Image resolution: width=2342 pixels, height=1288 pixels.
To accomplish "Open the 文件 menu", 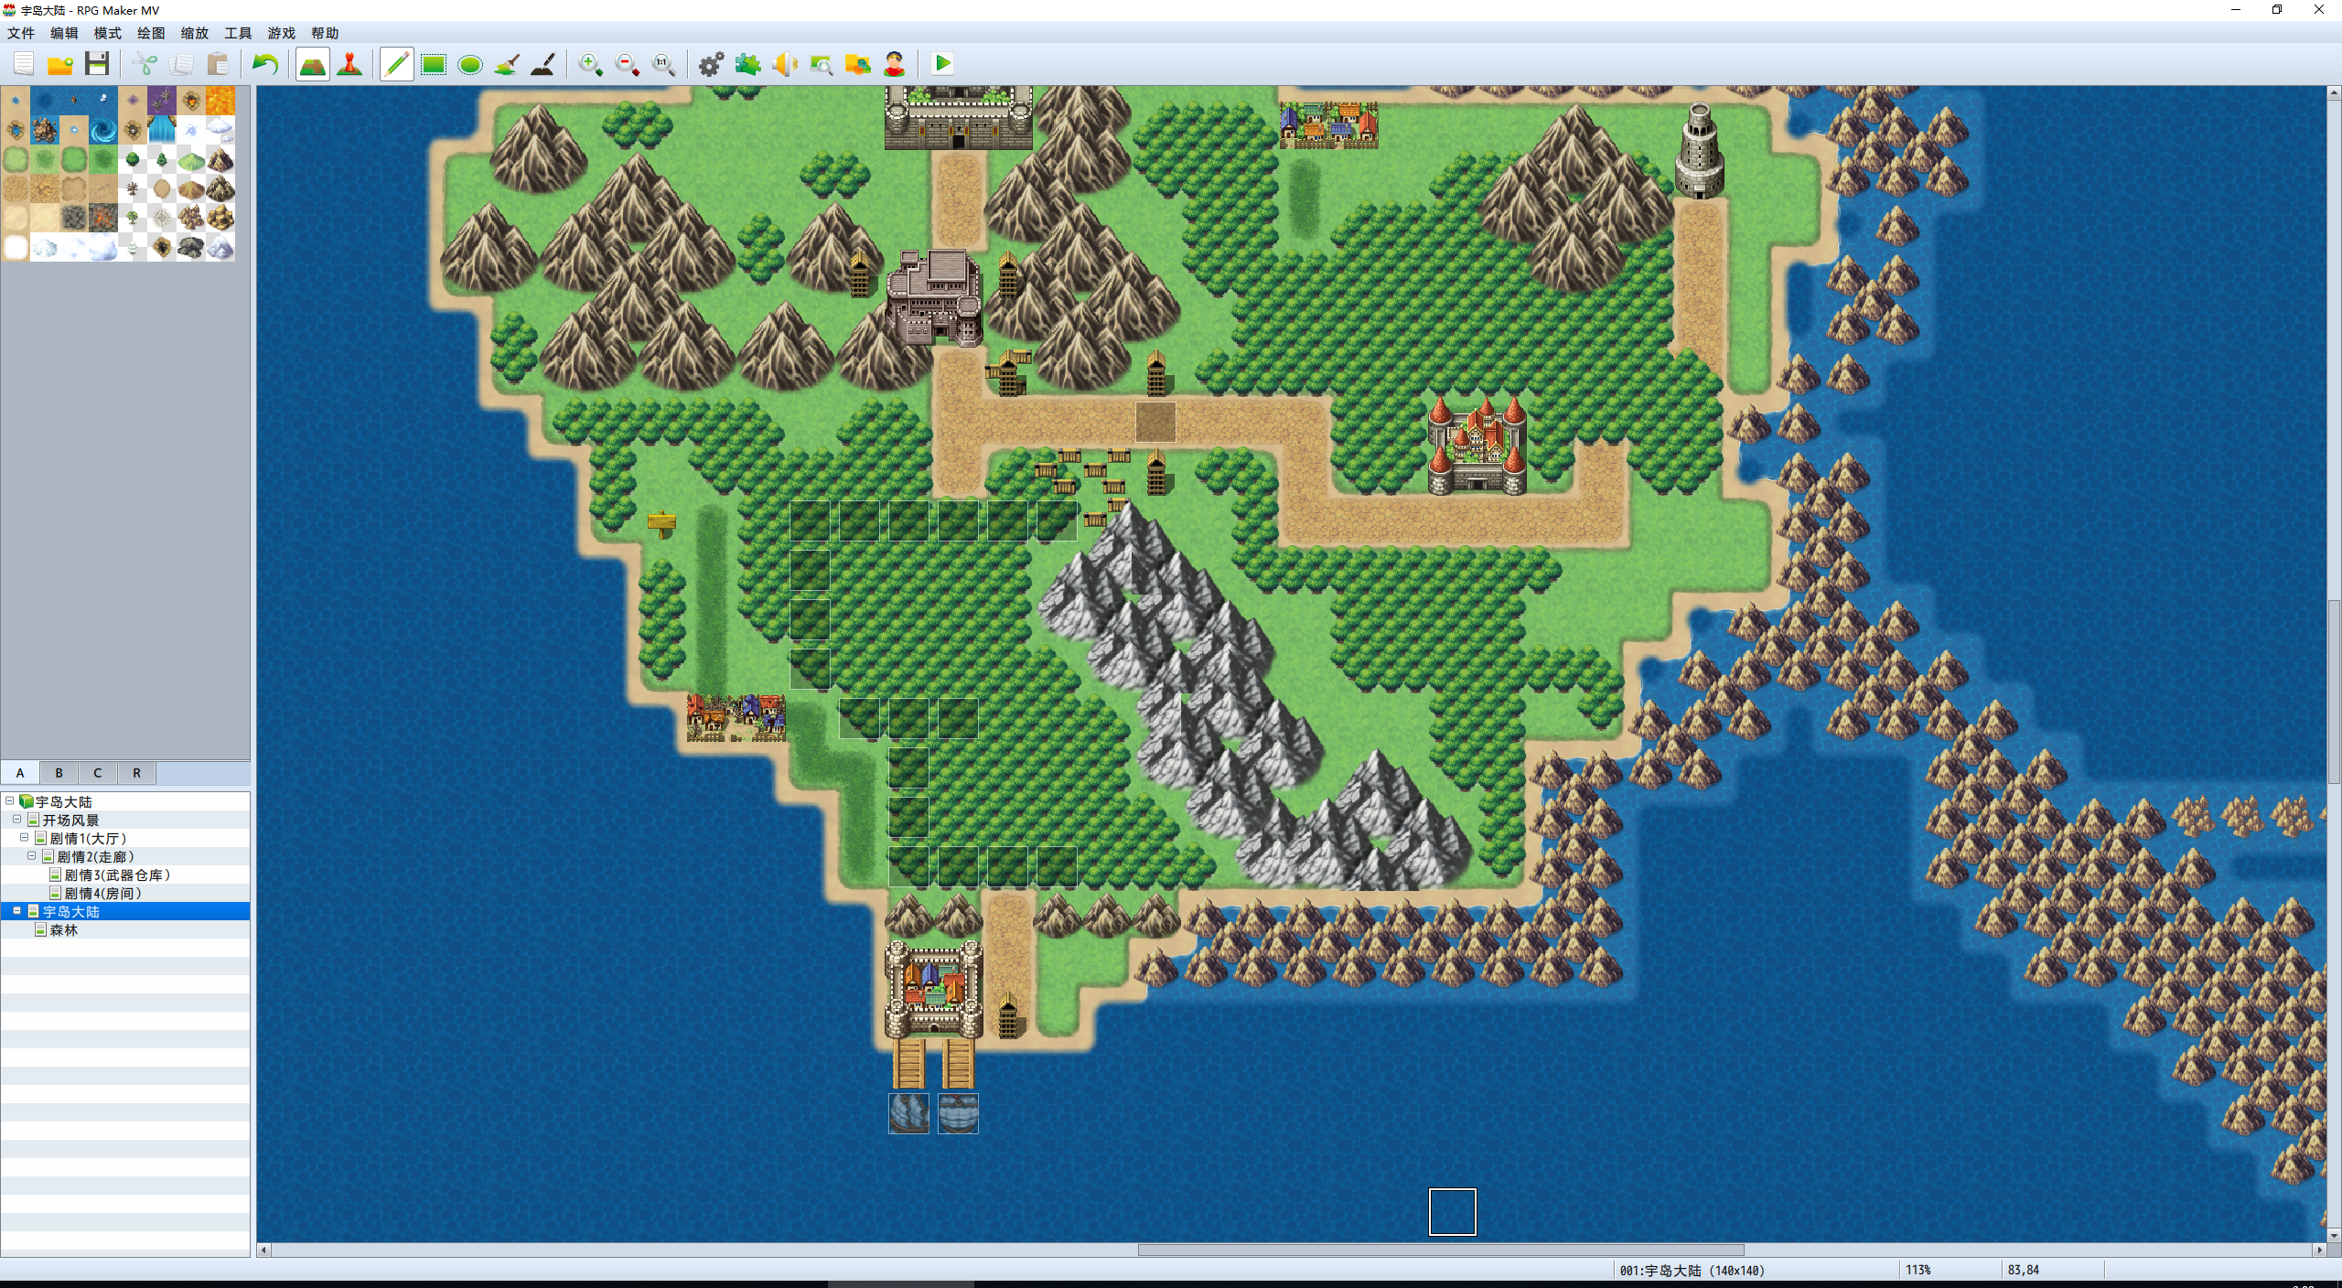I will [21, 33].
